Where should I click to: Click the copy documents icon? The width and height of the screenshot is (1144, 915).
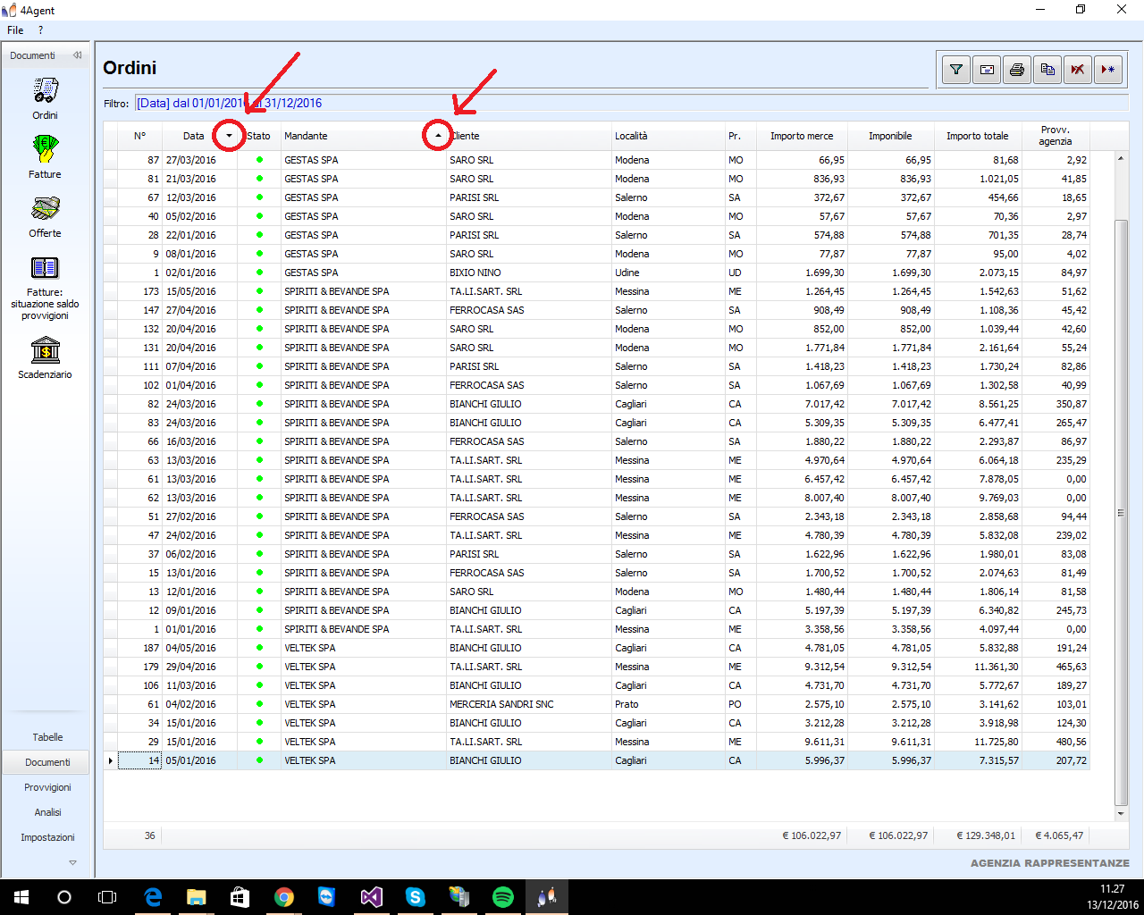(1047, 70)
